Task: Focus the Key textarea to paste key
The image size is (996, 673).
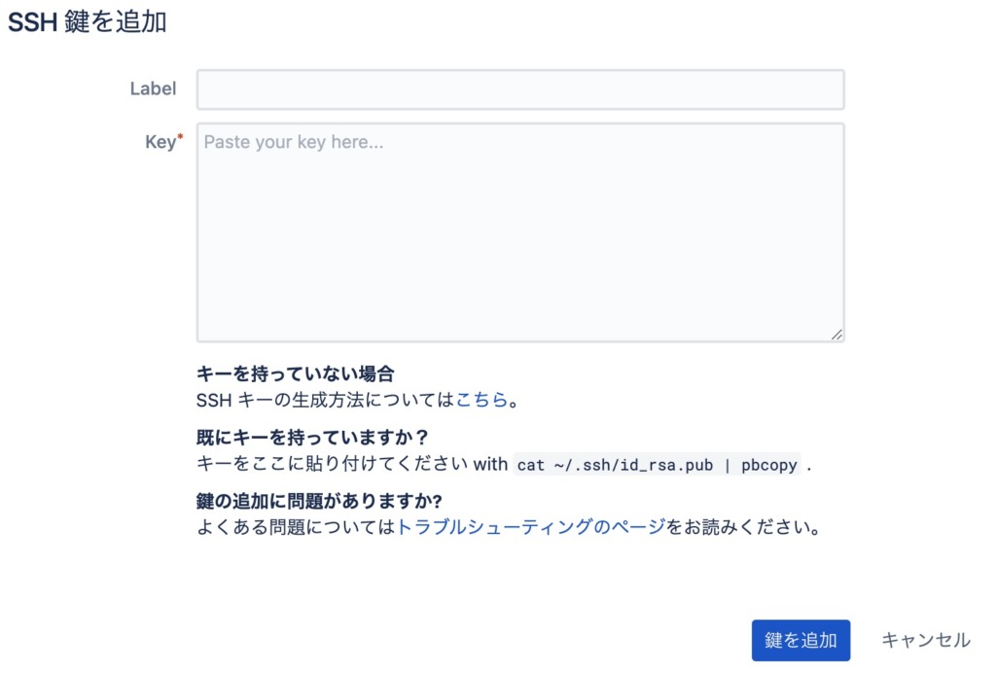Action: coord(520,232)
